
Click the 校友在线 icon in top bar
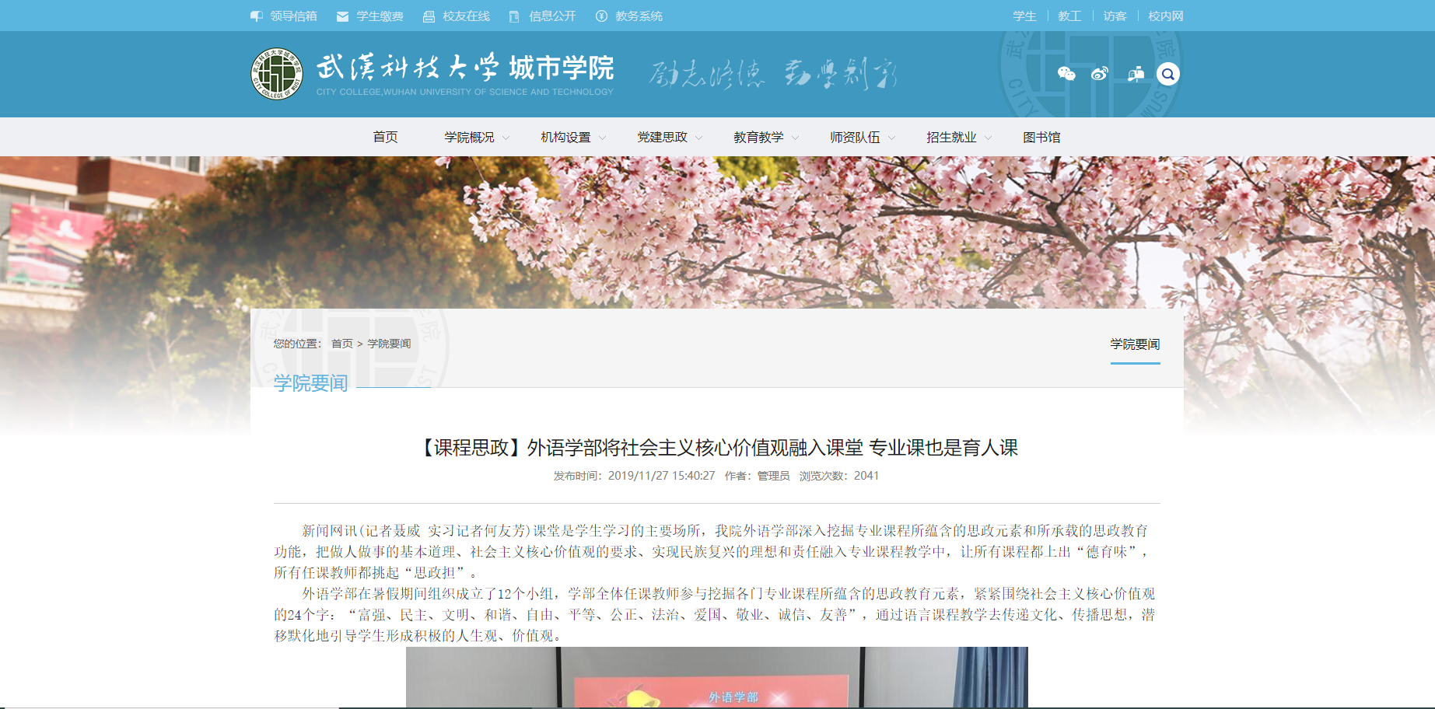(429, 16)
